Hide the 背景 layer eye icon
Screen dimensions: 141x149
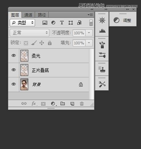tap(14, 84)
